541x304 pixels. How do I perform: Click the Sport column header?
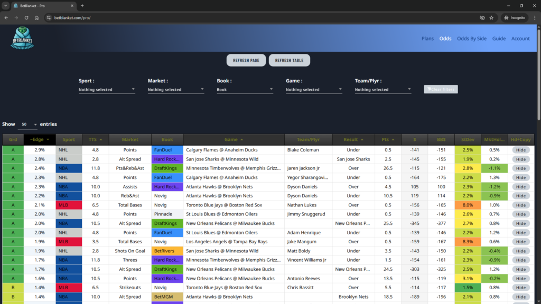[69, 139]
